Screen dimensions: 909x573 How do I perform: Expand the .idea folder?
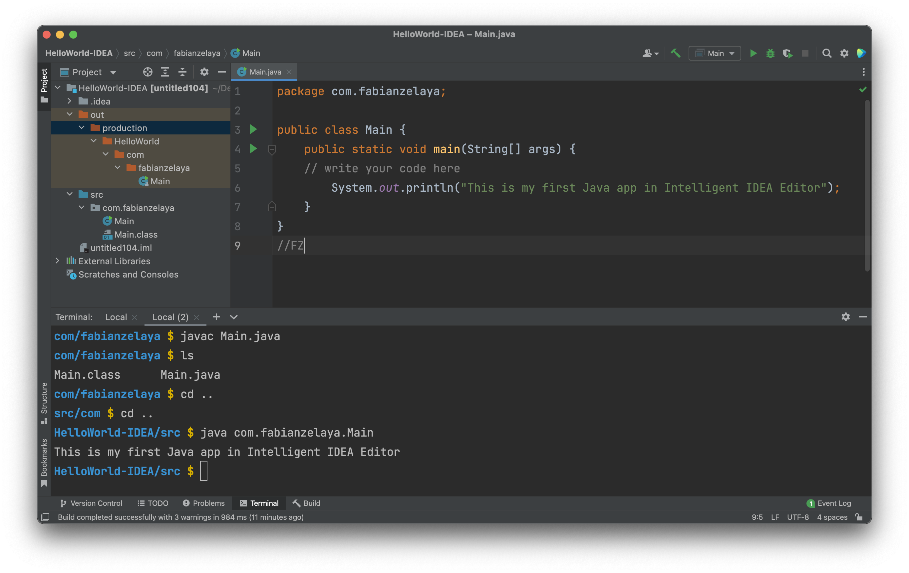[x=69, y=101]
